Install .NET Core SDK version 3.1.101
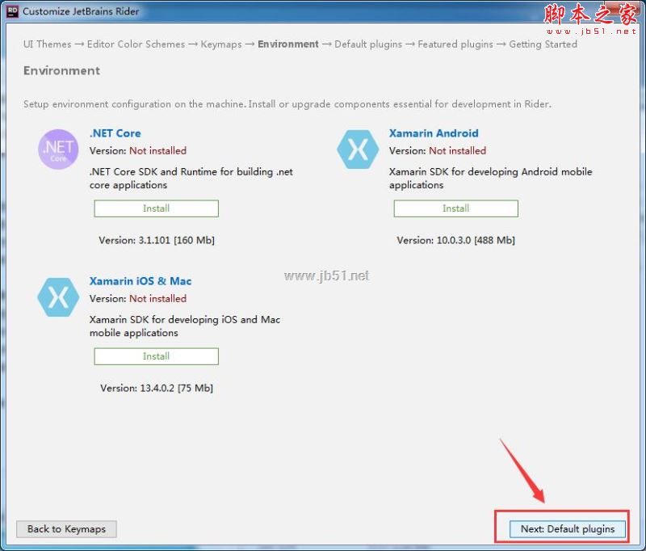646x551 pixels. (156, 208)
